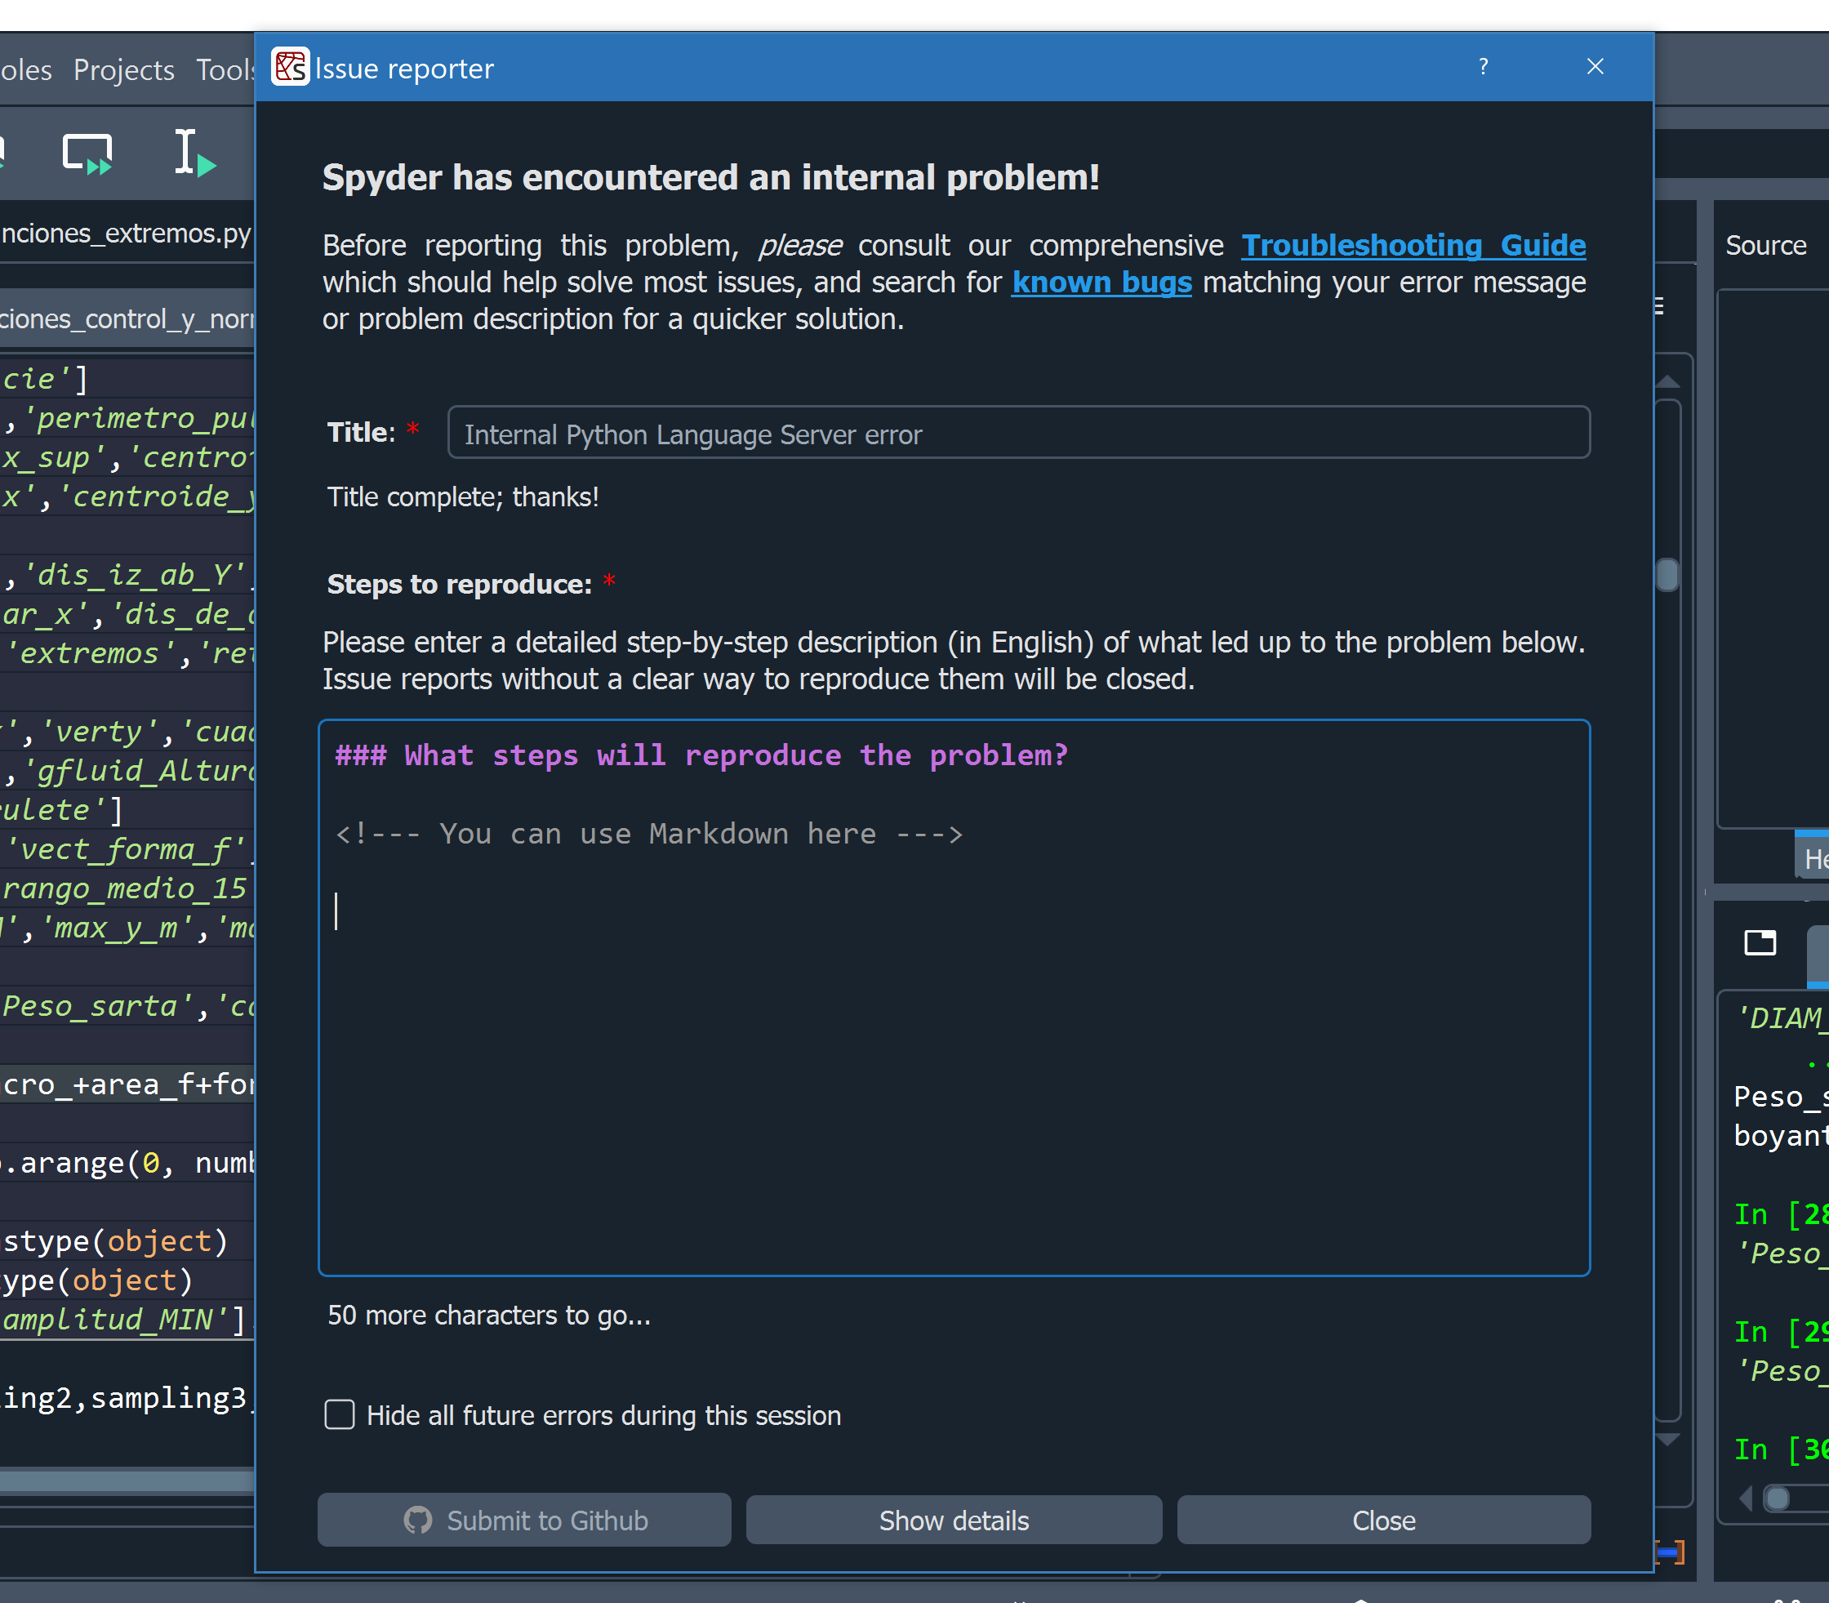Click the question mark help button
1829x1603 pixels.
click(x=1483, y=67)
